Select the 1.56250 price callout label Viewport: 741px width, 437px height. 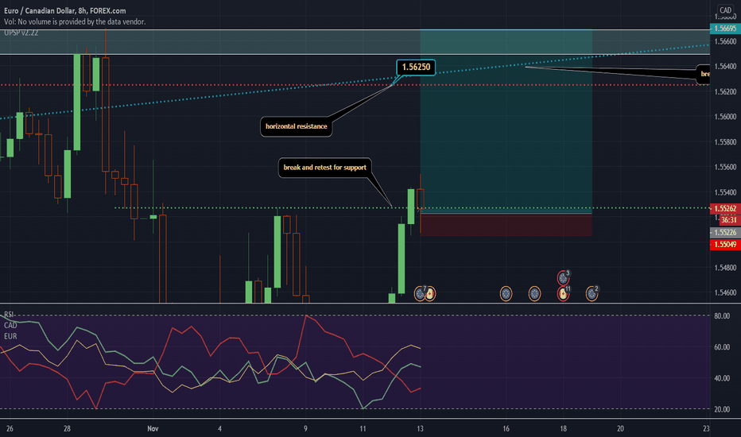pyautogui.click(x=416, y=67)
